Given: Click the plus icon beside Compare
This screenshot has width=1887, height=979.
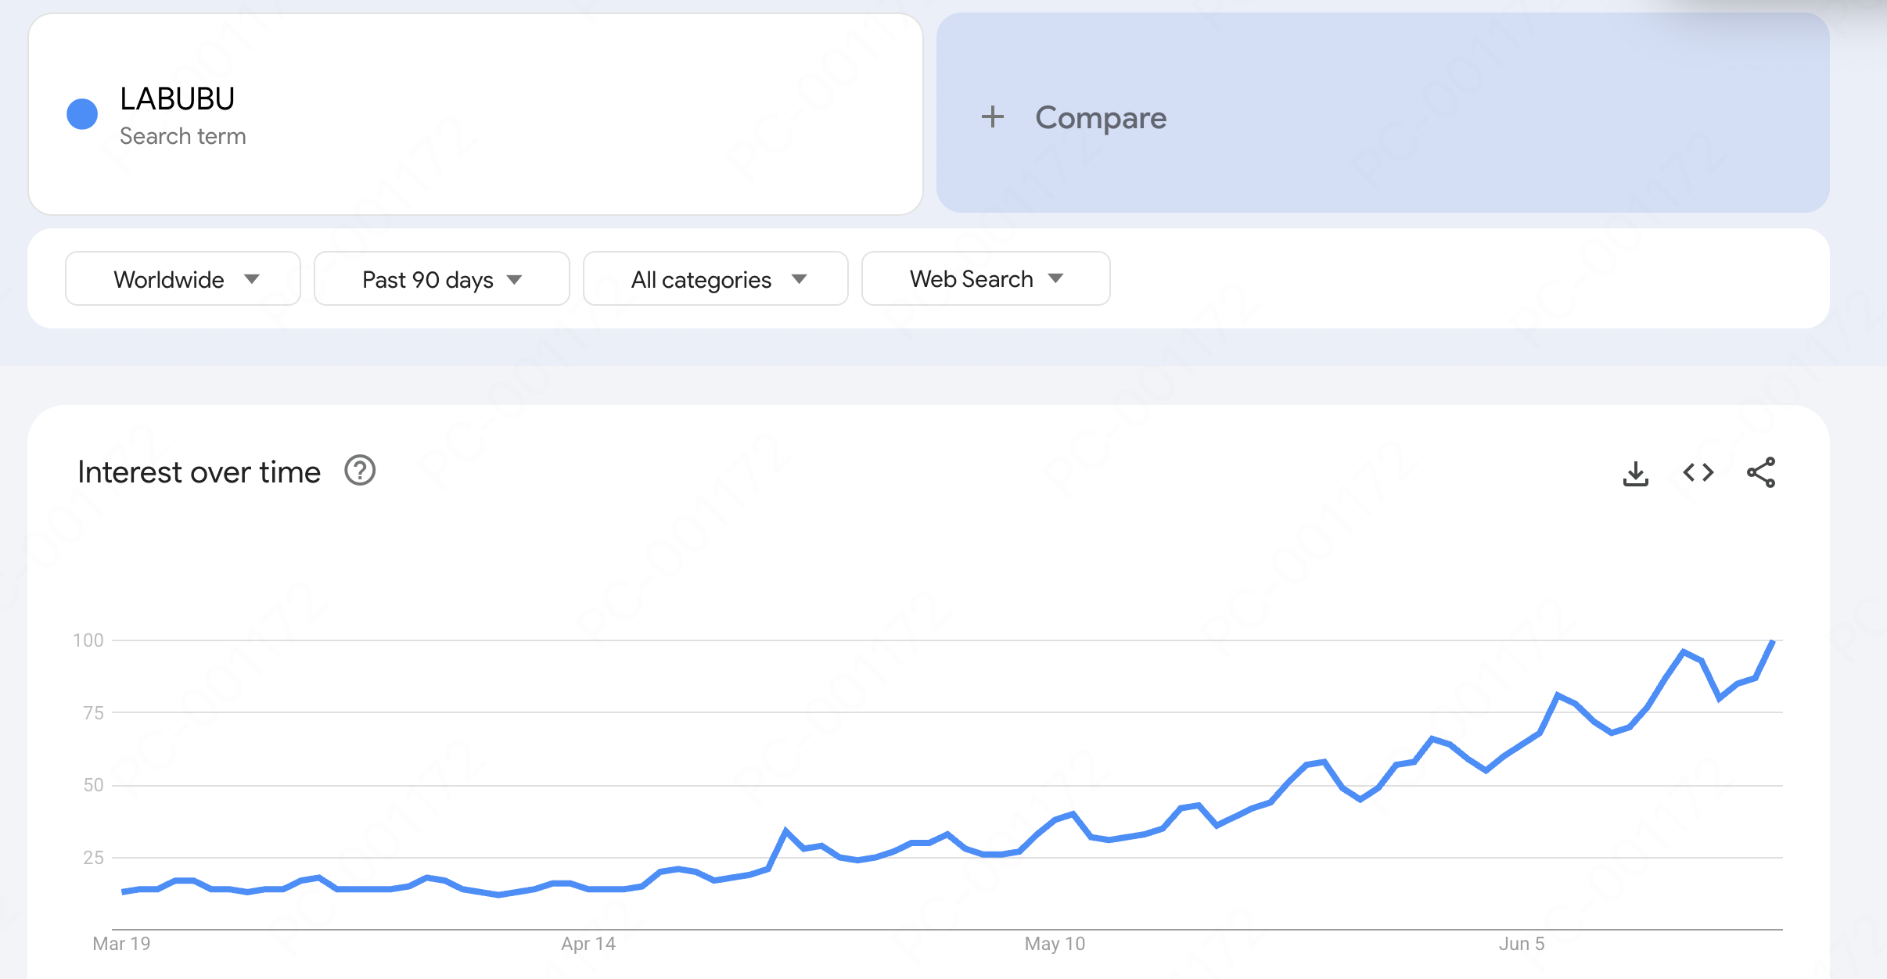Looking at the screenshot, I should point(993,117).
